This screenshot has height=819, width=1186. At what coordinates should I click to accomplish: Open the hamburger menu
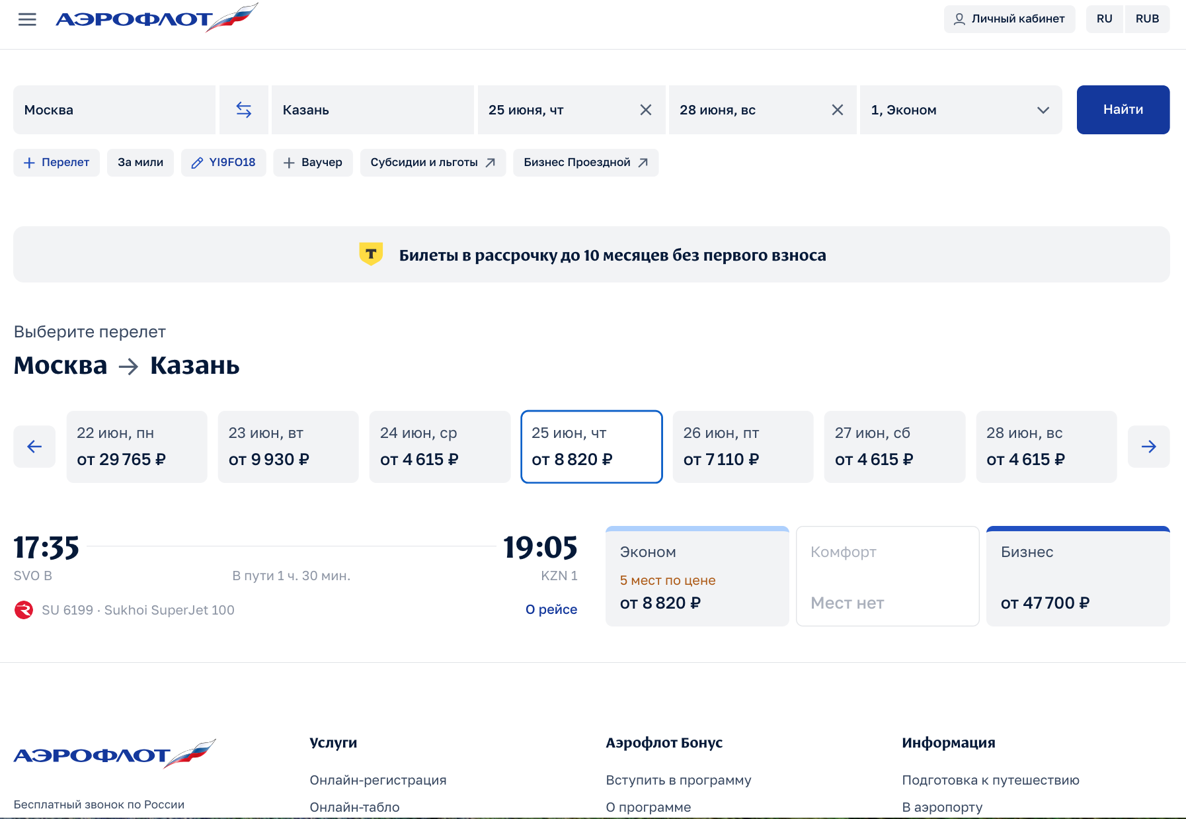[x=27, y=19]
